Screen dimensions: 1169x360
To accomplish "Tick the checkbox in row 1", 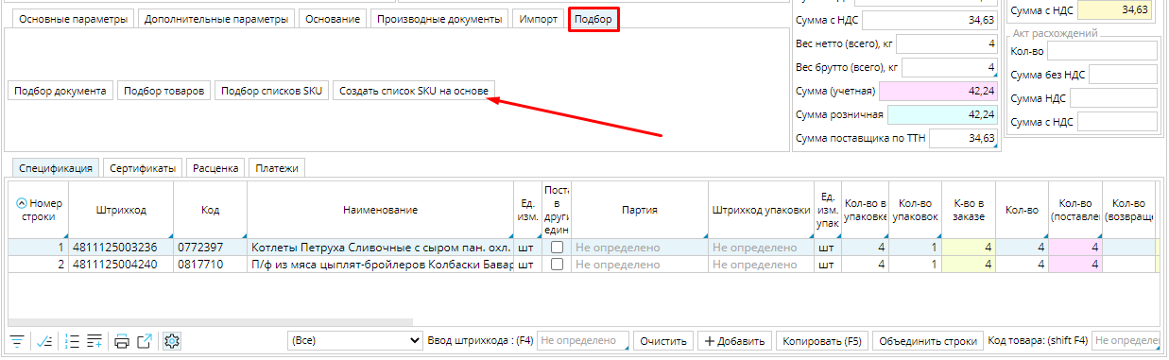I will [557, 247].
